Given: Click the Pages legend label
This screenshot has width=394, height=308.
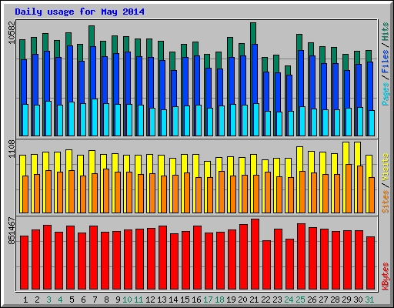Looking at the screenshot, I should coord(385,94).
